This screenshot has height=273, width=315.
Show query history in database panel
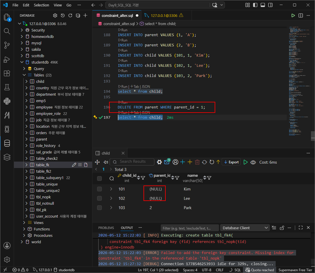[x=63, y=15]
